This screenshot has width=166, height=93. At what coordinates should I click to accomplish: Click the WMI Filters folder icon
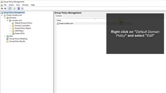(13, 31)
